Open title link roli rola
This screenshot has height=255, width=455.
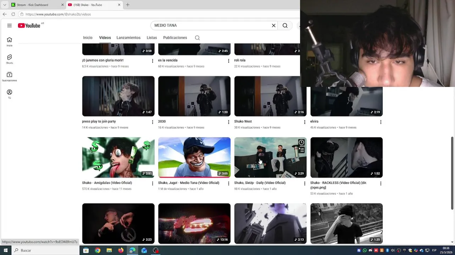coord(240,60)
